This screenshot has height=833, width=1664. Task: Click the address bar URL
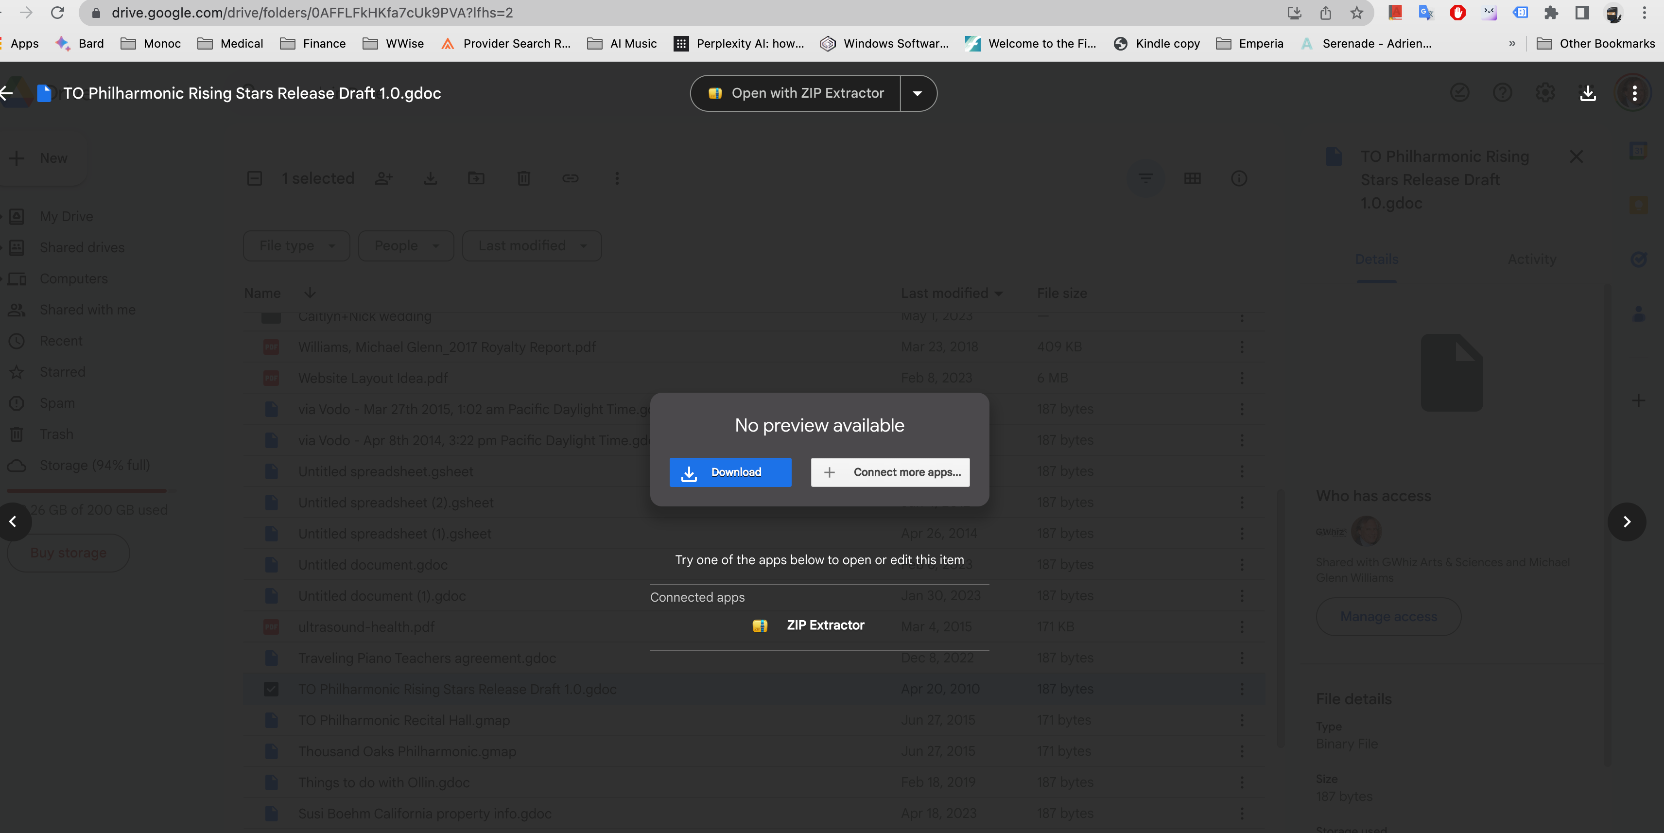pos(312,13)
